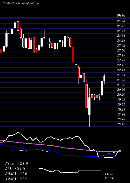130x183 pixels.
Task: Click the MACD inset chart panel
Action: pos(71,170)
